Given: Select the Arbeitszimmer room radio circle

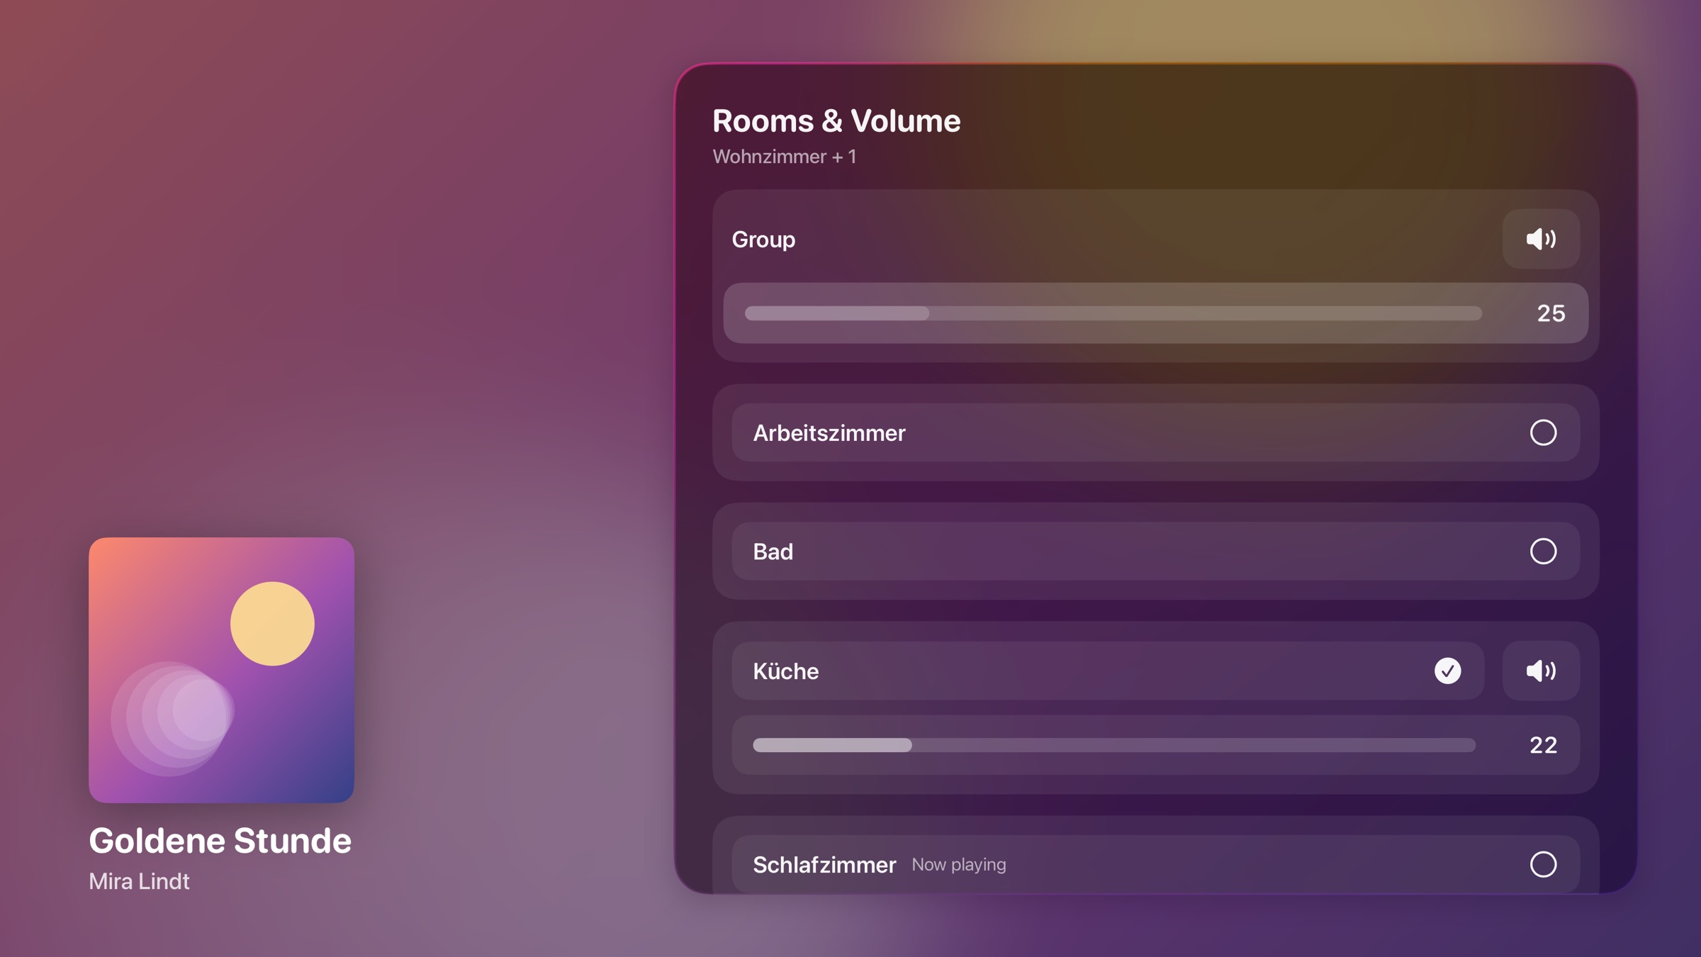Looking at the screenshot, I should (x=1543, y=432).
